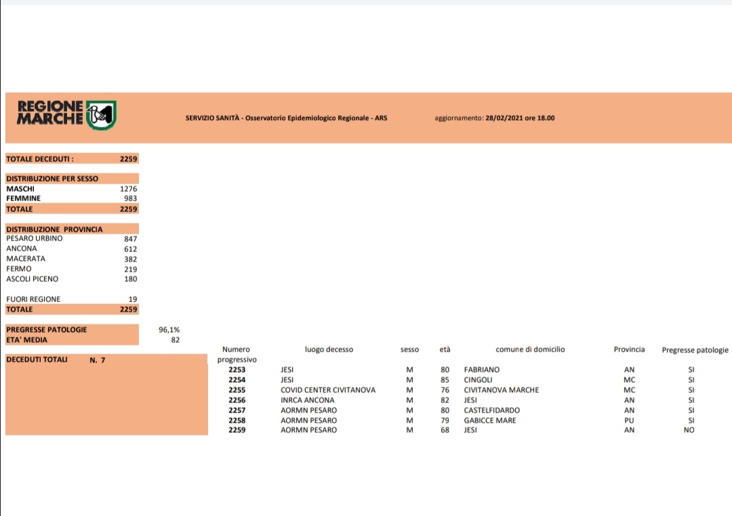
Task: Select the percentage 96,1%
Action: coord(169,330)
